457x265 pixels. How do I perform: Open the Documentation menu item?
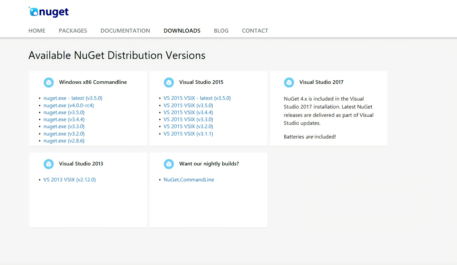tap(125, 31)
